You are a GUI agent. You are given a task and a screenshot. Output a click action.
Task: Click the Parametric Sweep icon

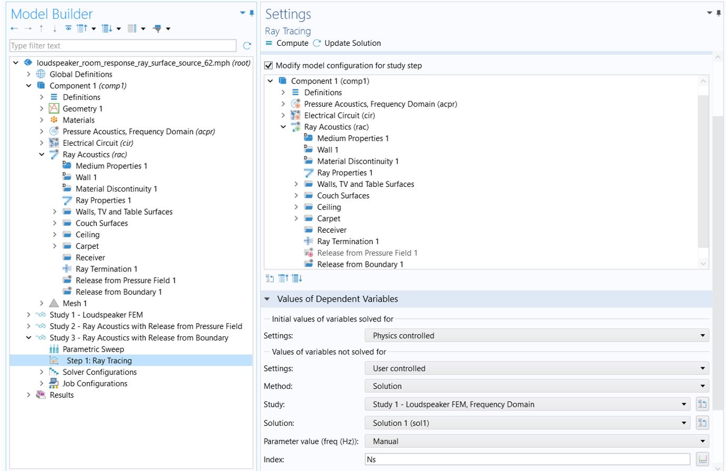[54, 349]
